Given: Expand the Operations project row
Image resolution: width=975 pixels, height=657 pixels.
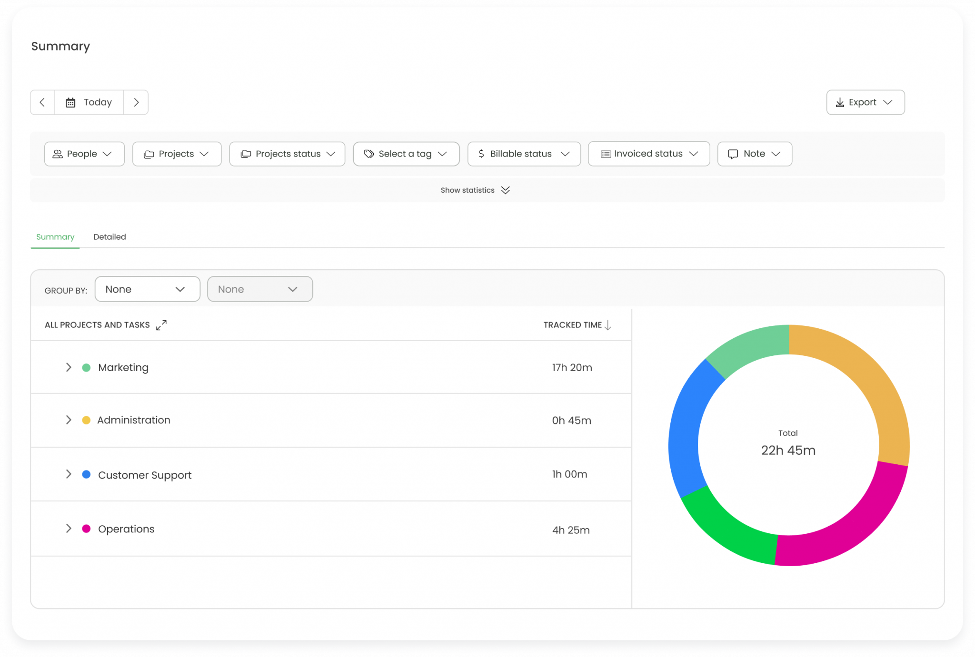Looking at the screenshot, I should [68, 528].
